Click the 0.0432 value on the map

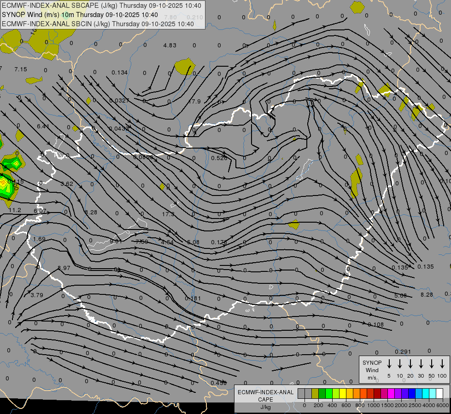119,128
